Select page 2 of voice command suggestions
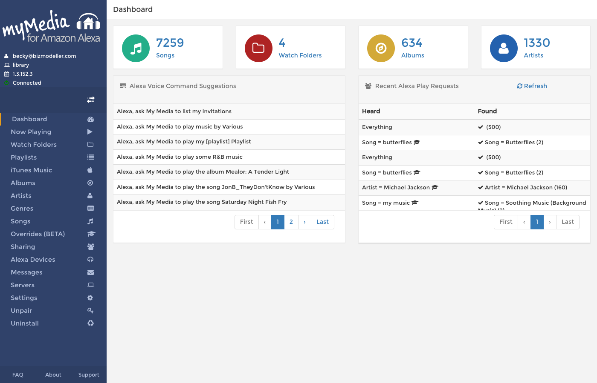Image resolution: width=597 pixels, height=383 pixels. 291,222
